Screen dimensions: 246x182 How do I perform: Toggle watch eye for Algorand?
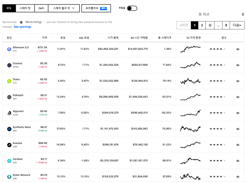coord(238,113)
